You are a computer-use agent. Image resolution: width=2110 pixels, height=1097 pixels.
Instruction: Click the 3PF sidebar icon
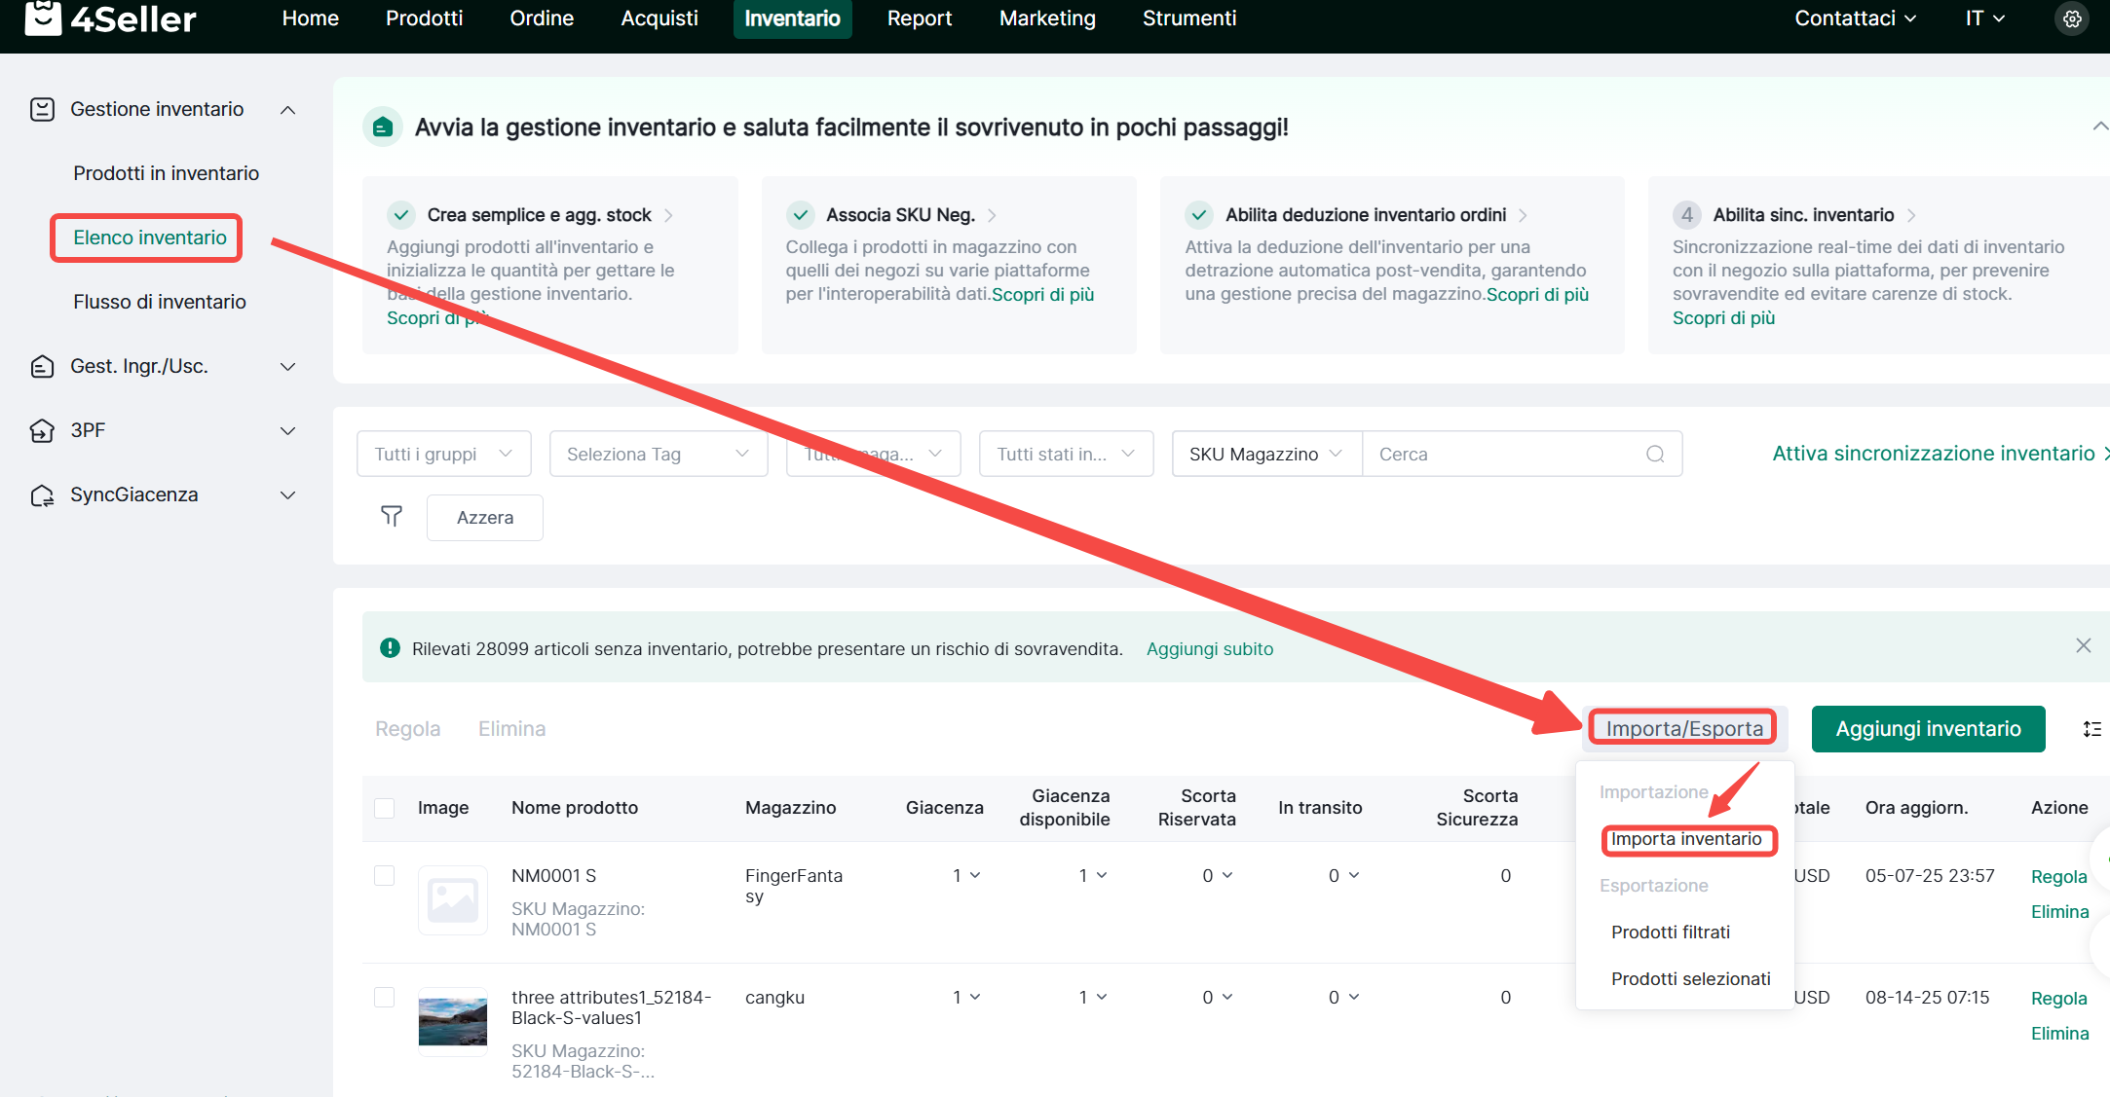42,430
